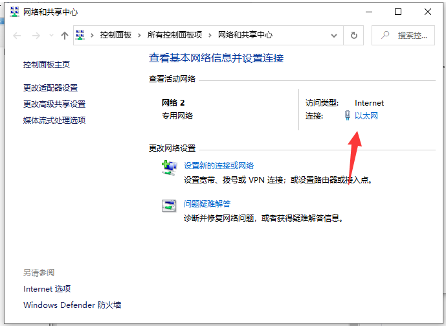Click the Back navigation arrow

[x=17, y=36]
